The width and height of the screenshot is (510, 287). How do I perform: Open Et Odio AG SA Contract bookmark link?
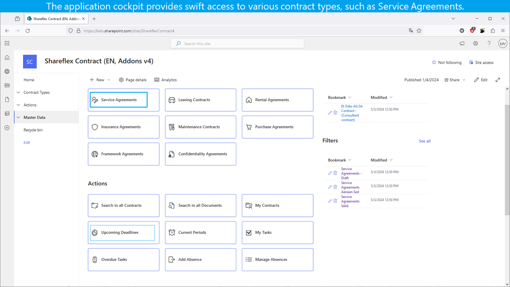tap(352, 113)
